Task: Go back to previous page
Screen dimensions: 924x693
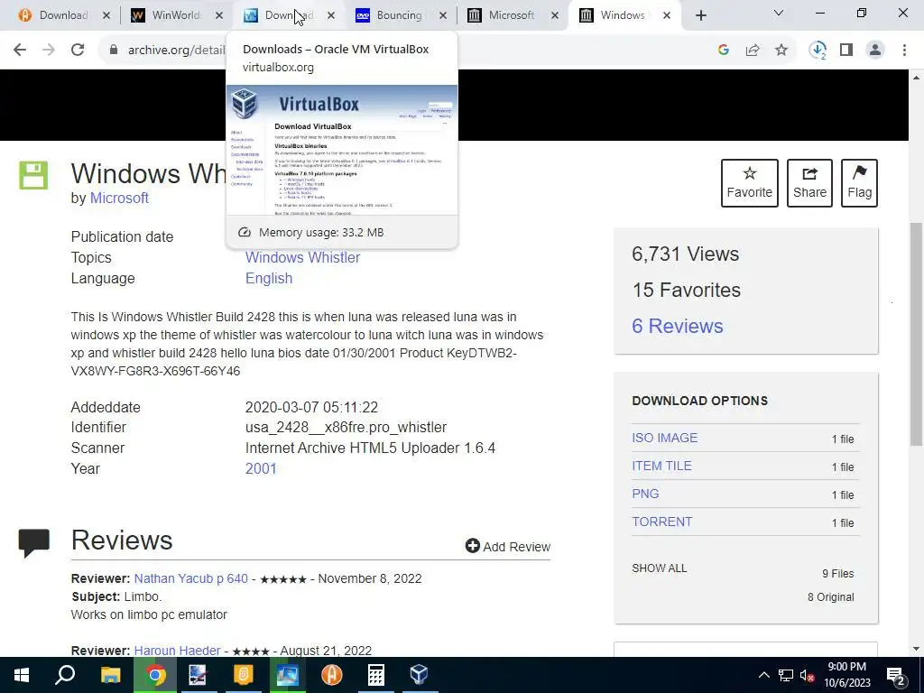Action: pyautogui.click(x=20, y=51)
